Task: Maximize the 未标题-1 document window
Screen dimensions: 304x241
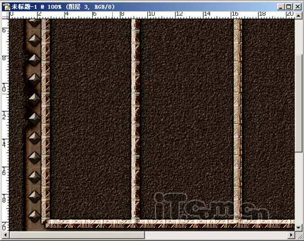Action: [289, 7]
